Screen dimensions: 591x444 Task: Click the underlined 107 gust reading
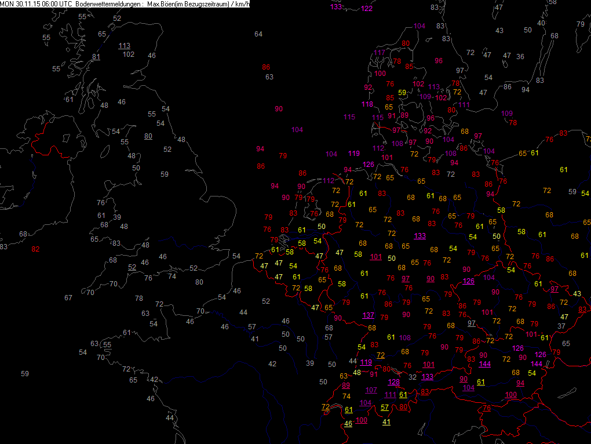click(371, 390)
